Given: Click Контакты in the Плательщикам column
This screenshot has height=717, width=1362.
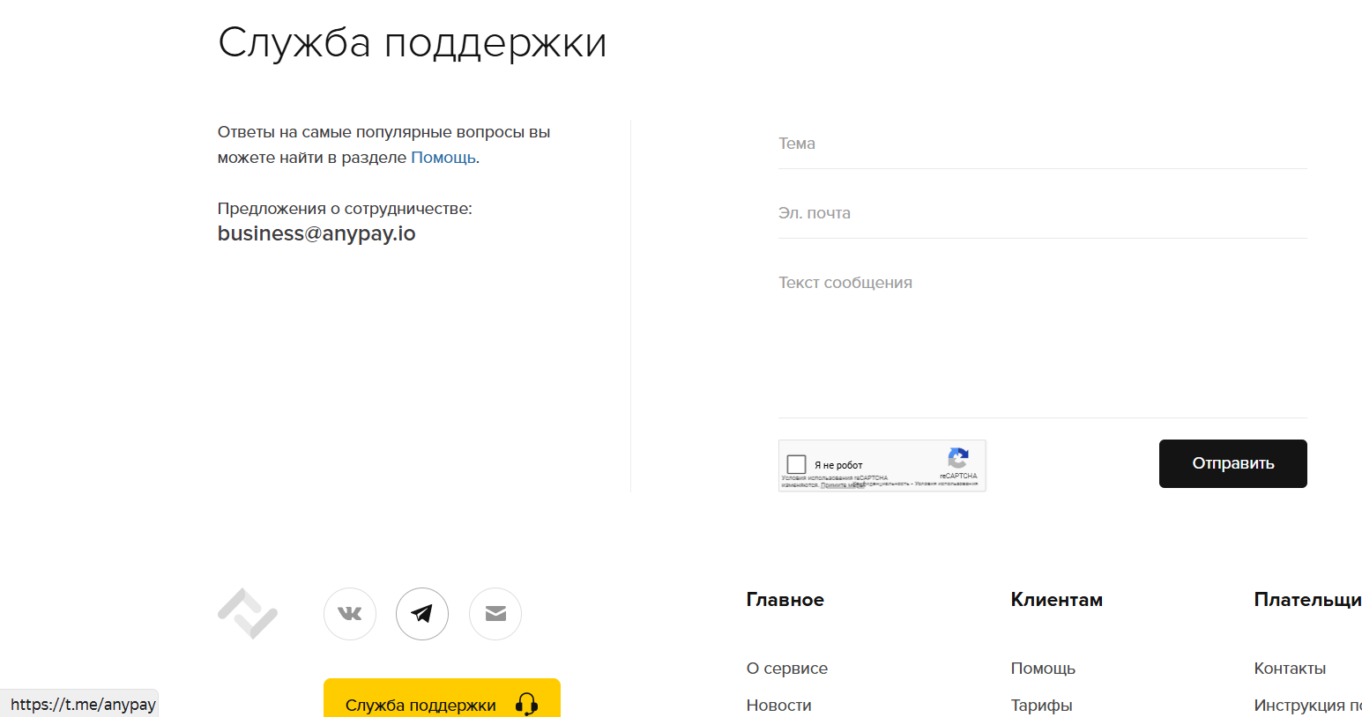Looking at the screenshot, I should pyautogui.click(x=1290, y=668).
